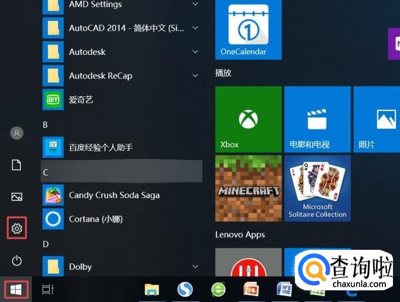Open Word from taskbar
This screenshot has width=400, height=302.
pos(284,289)
